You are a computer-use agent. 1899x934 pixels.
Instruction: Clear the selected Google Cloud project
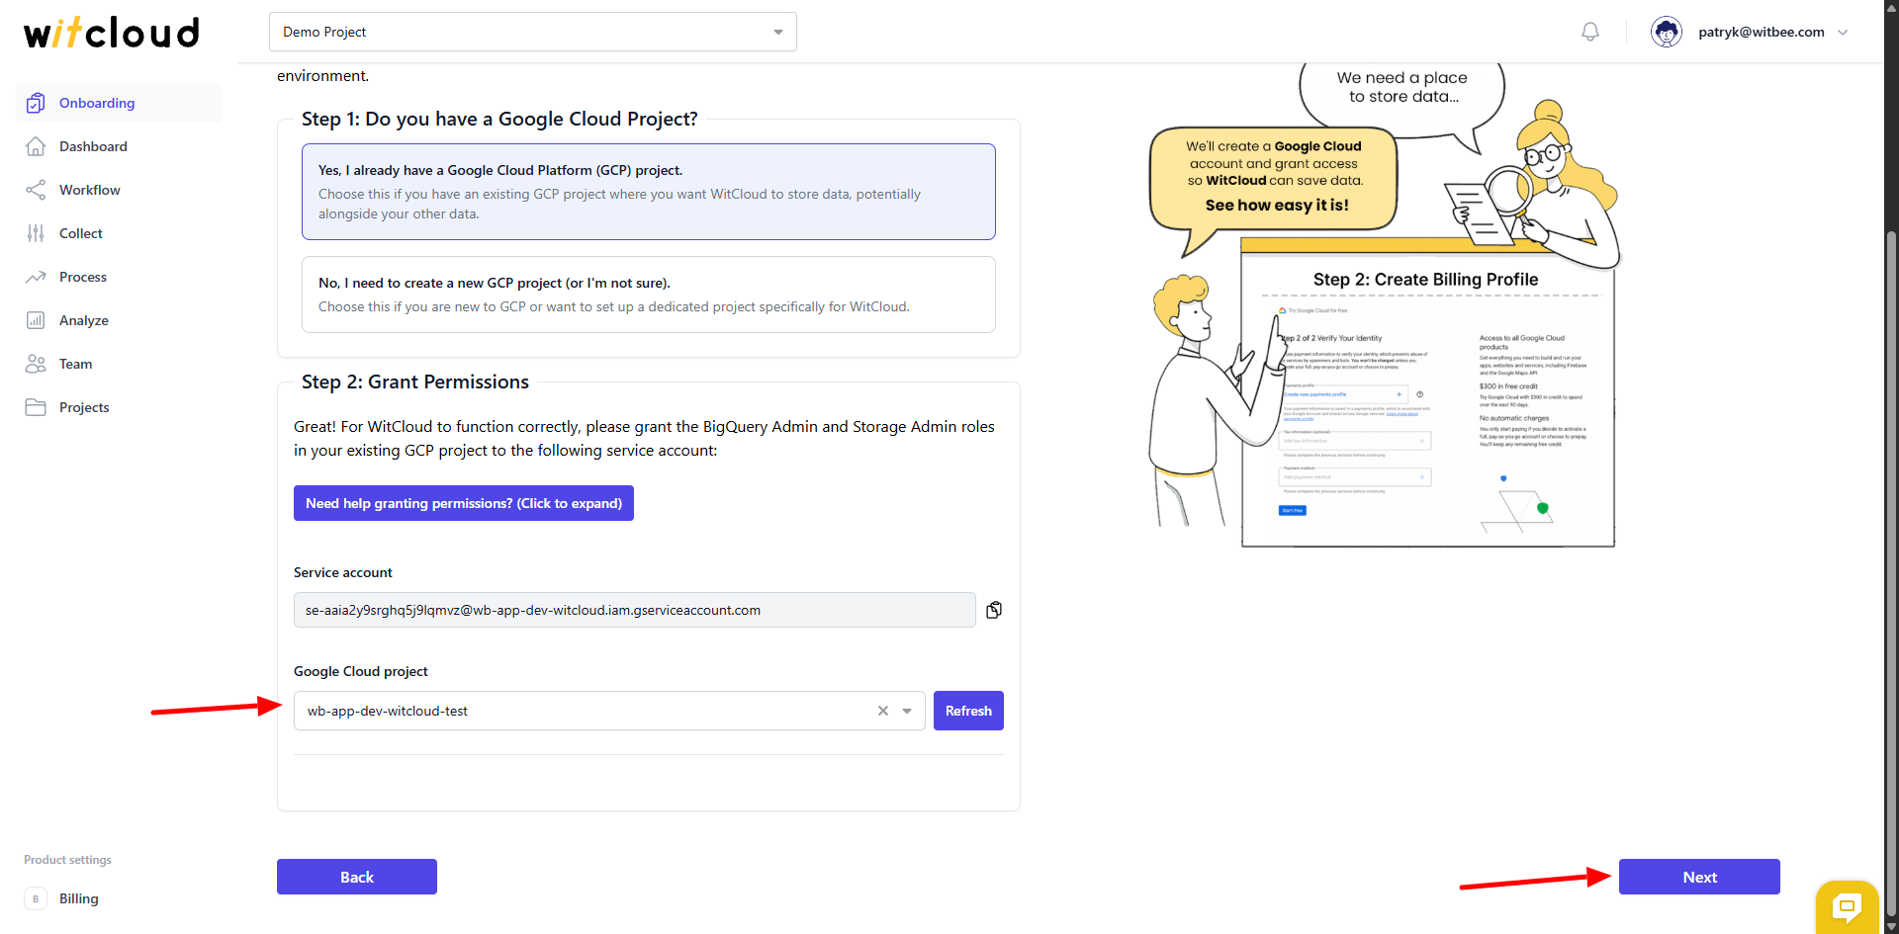[882, 711]
